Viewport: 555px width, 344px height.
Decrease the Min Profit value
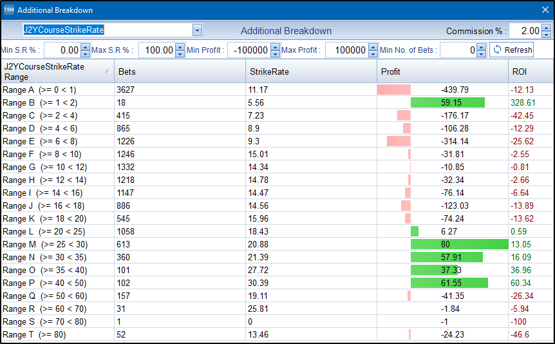tap(275, 53)
